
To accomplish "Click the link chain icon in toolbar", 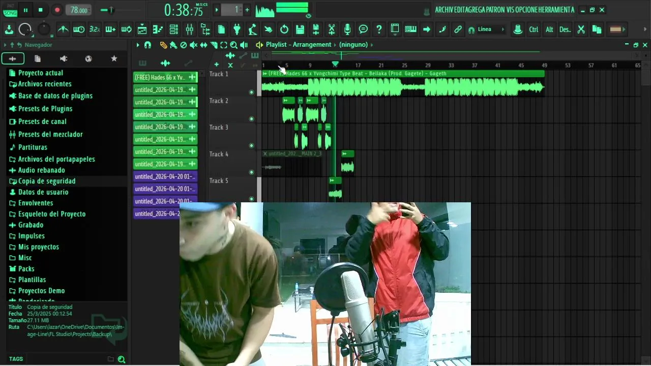I will coord(458,29).
